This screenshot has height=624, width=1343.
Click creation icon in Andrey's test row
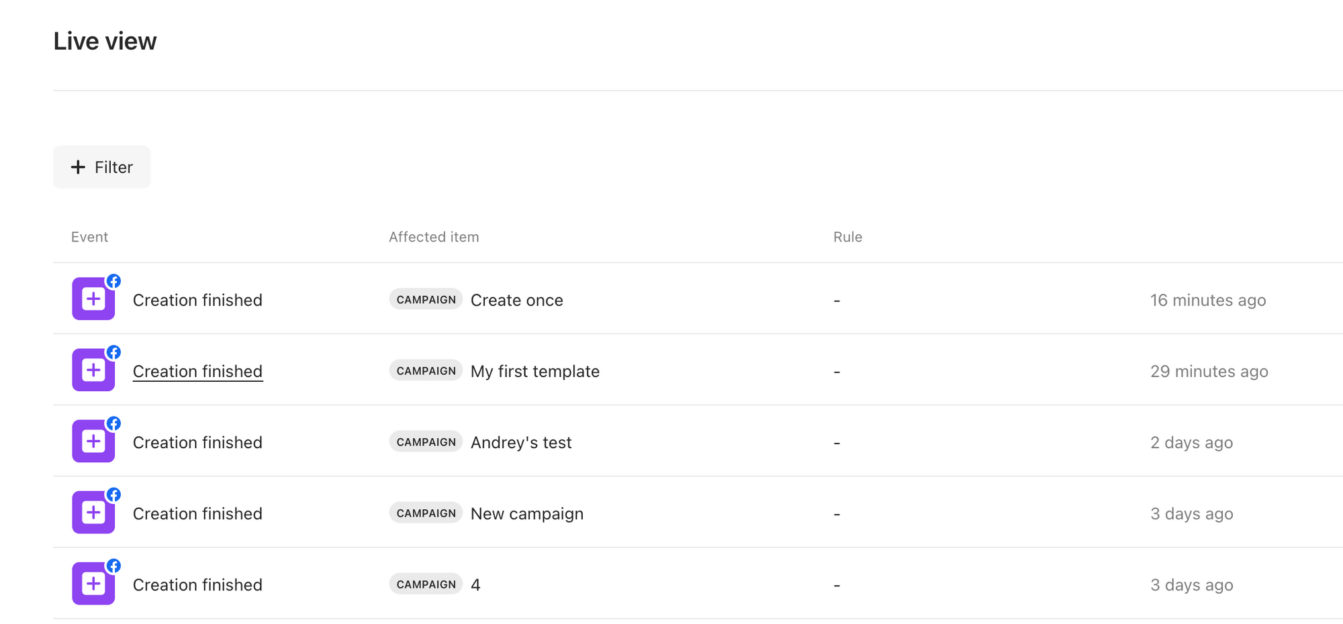[93, 441]
